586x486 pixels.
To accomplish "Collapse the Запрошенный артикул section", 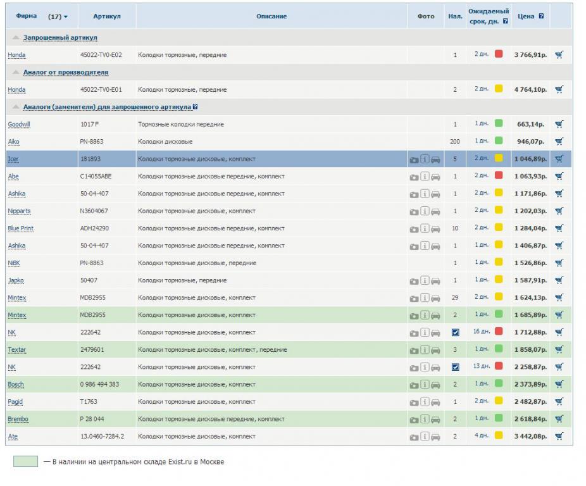I will pos(16,38).
